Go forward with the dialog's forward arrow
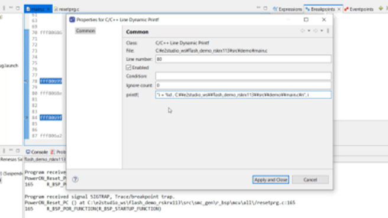This screenshot has width=388, height=218. pos(315,31)
